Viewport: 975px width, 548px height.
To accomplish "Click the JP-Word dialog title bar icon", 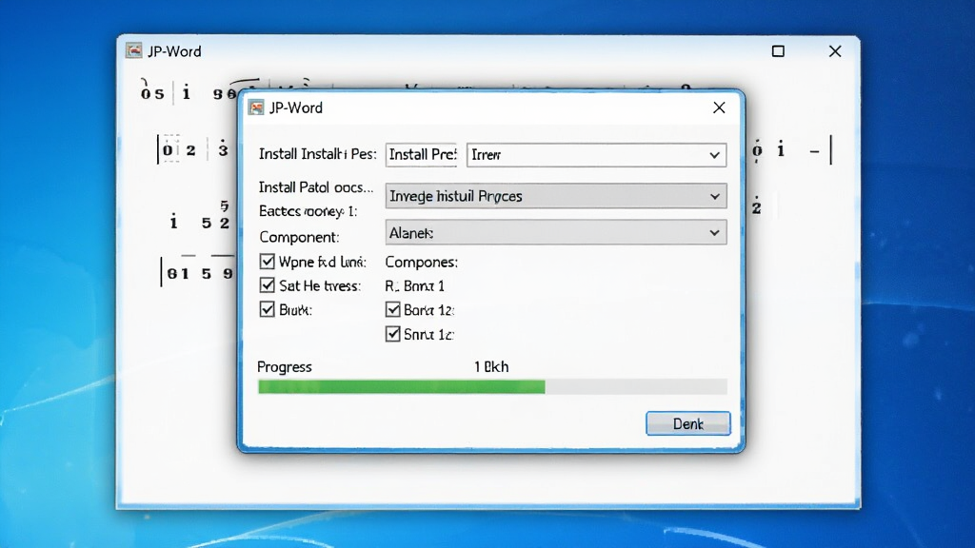I will [x=256, y=108].
